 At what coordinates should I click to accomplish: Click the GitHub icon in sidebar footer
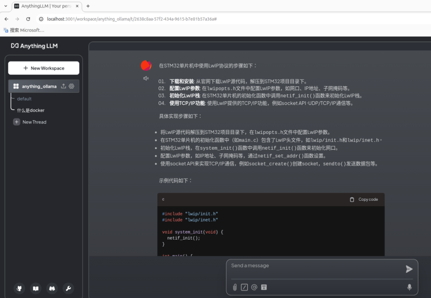pyautogui.click(x=20, y=288)
